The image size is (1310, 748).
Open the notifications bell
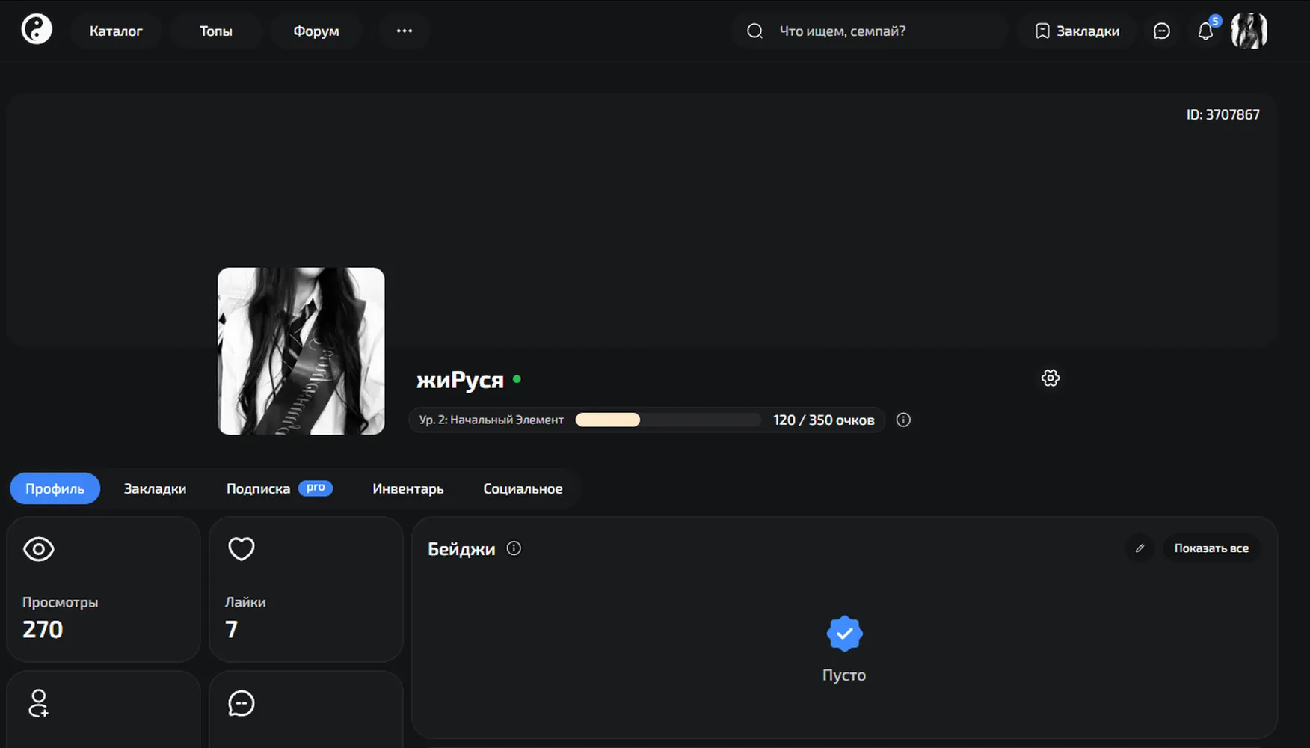1205,31
